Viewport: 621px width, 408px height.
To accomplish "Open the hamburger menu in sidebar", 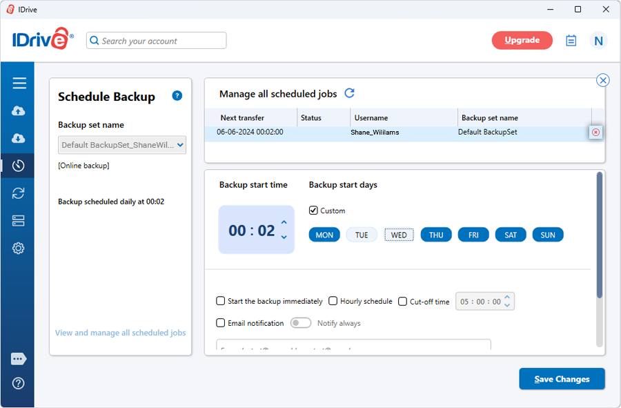I will coord(19,84).
